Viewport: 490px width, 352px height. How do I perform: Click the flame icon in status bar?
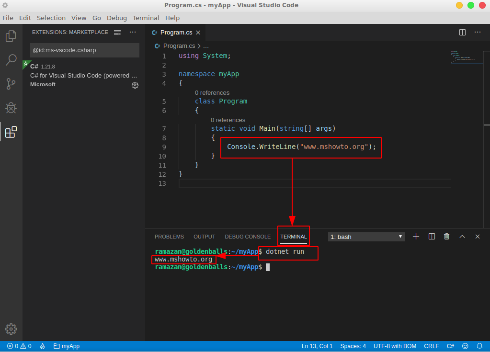coord(43,346)
